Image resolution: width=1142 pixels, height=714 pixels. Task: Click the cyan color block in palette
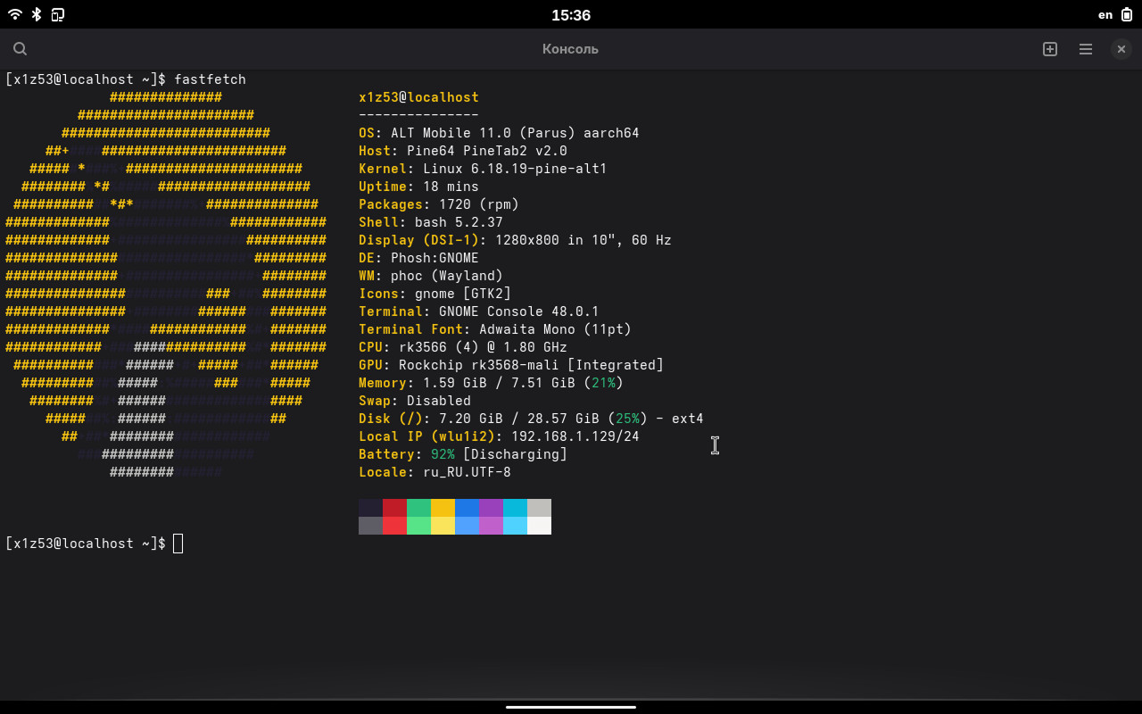click(x=515, y=508)
